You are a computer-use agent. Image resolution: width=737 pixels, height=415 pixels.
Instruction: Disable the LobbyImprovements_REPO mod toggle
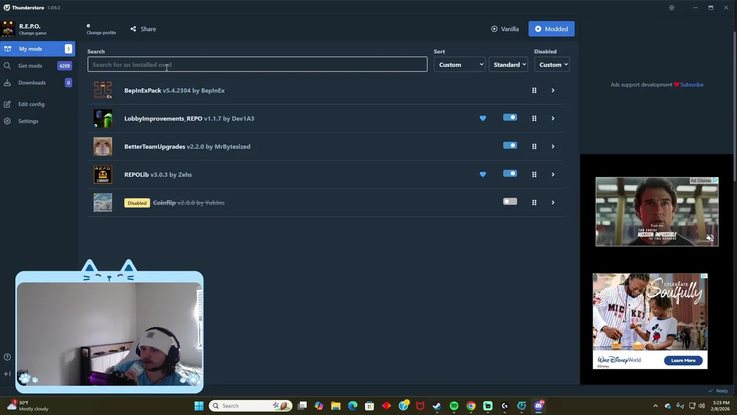point(510,118)
